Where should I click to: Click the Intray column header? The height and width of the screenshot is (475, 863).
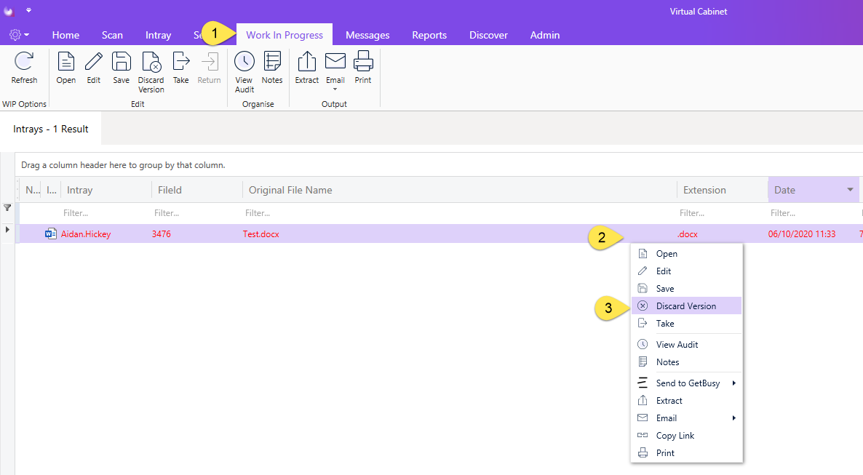coord(106,190)
